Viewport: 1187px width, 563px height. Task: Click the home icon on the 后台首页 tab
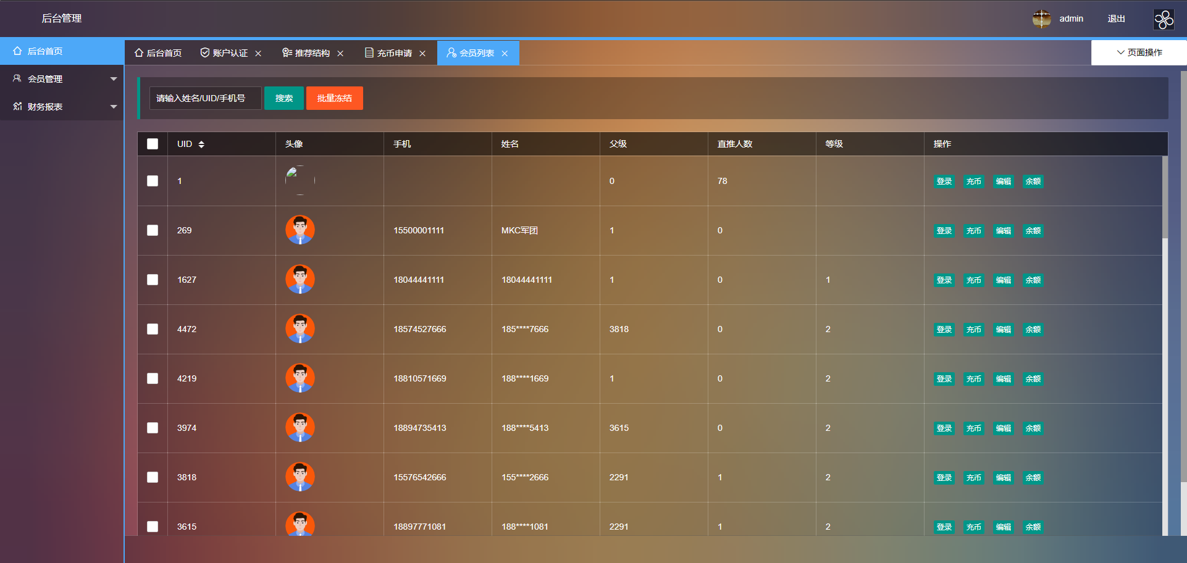pyautogui.click(x=139, y=53)
